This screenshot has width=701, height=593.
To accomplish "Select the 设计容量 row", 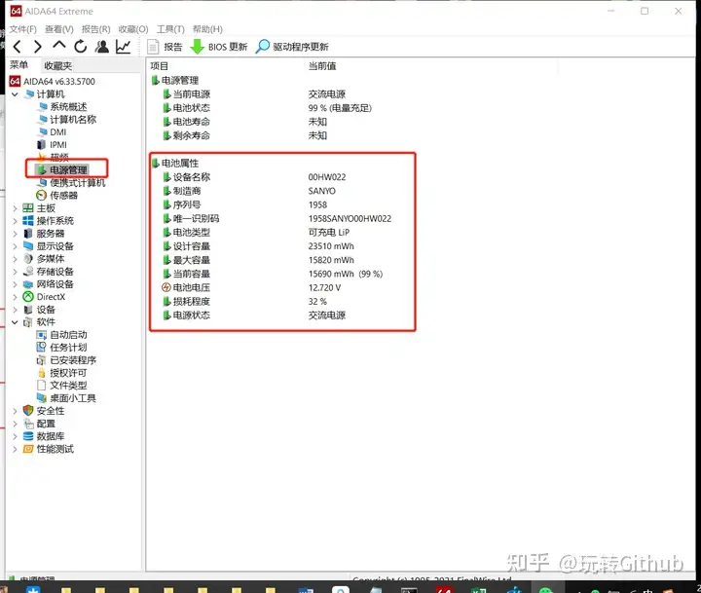I will [x=258, y=246].
